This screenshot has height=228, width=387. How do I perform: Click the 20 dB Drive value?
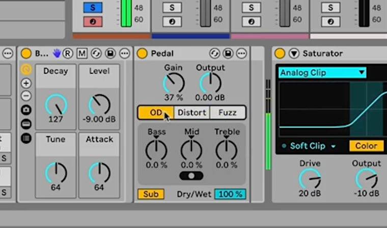310,193
